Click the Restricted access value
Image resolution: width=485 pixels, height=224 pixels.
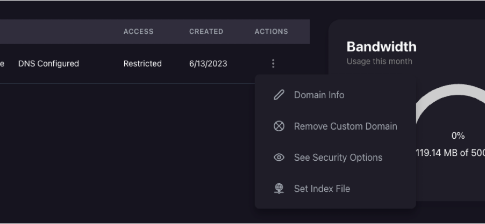pyautogui.click(x=142, y=64)
